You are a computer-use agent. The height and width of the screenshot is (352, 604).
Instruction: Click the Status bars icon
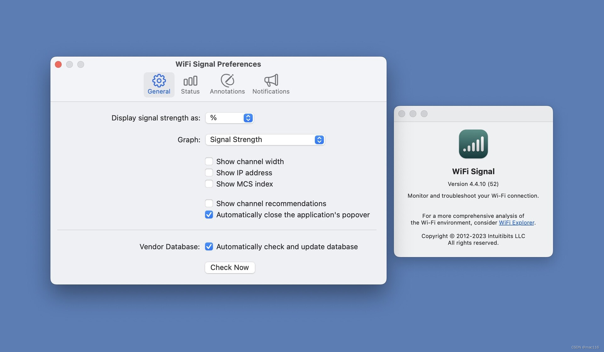click(x=190, y=81)
